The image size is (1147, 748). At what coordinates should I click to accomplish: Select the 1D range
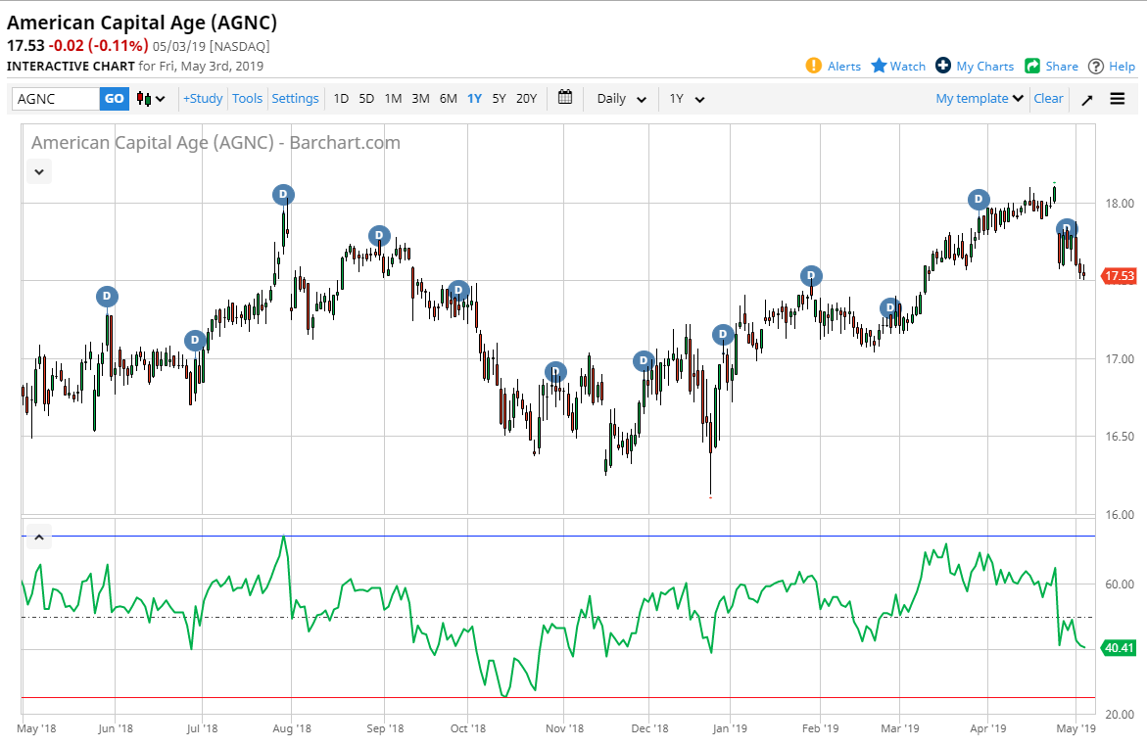341,99
